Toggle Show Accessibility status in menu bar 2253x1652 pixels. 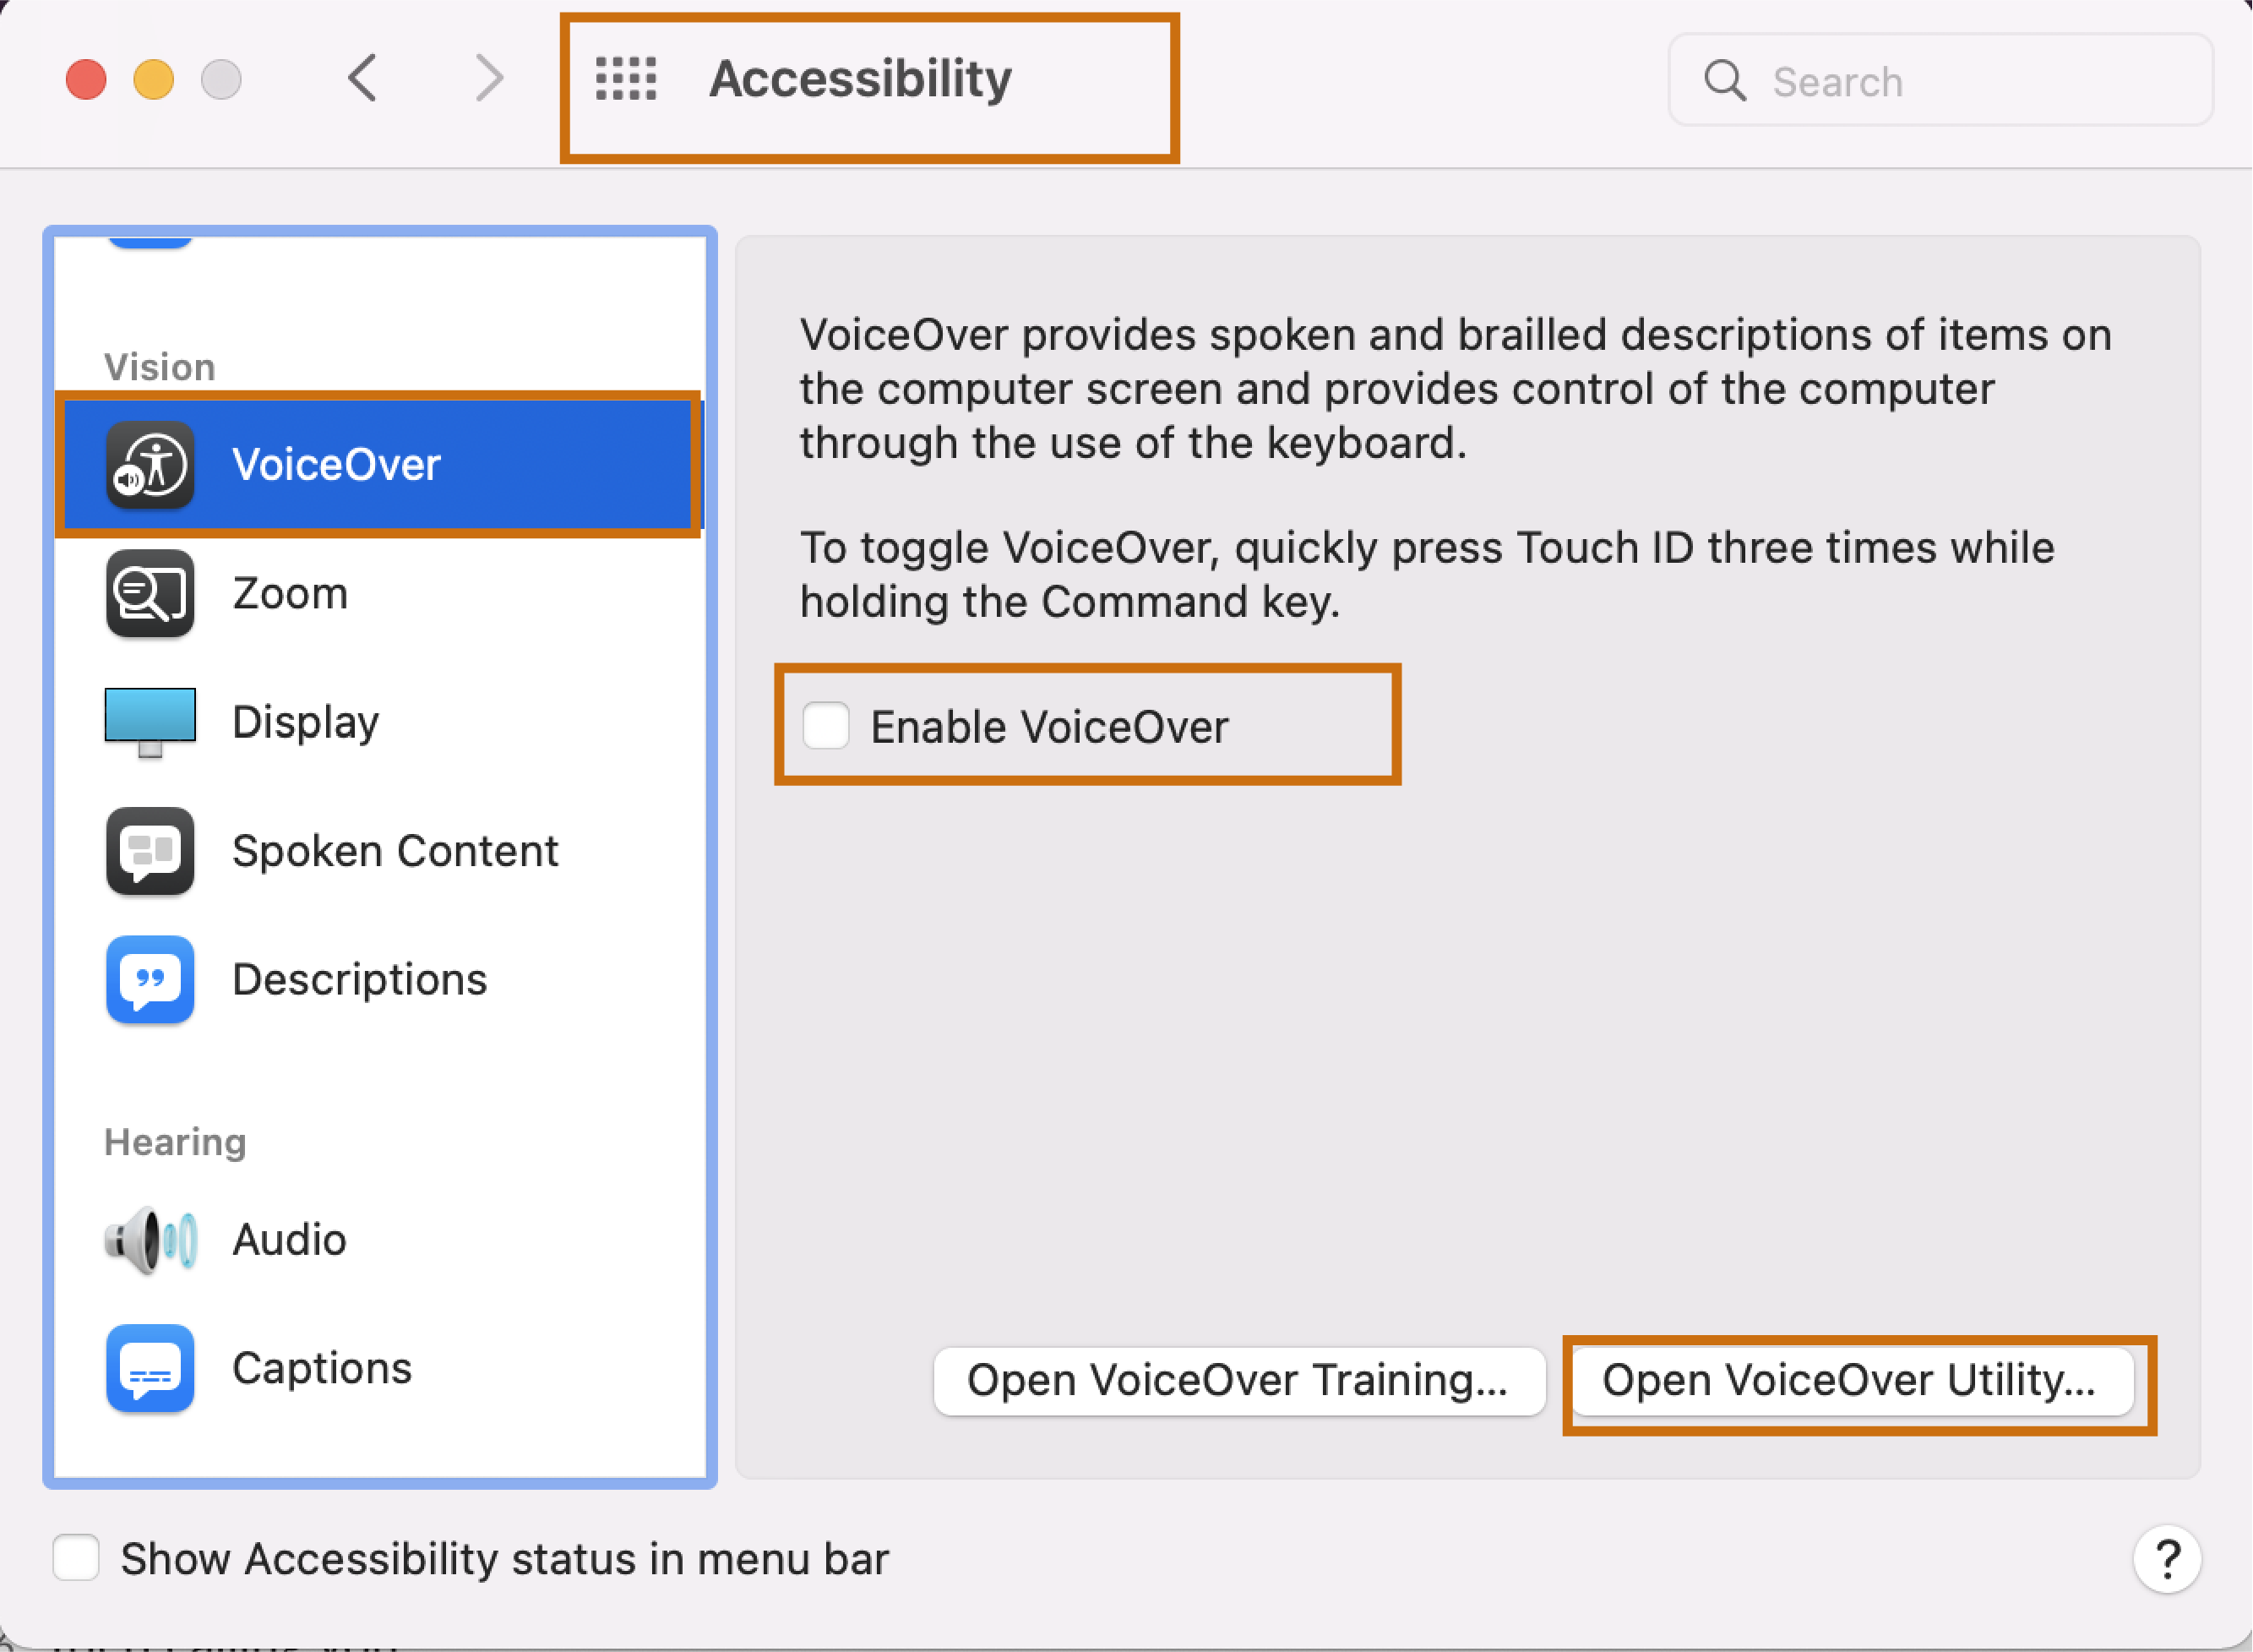(76, 1558)
